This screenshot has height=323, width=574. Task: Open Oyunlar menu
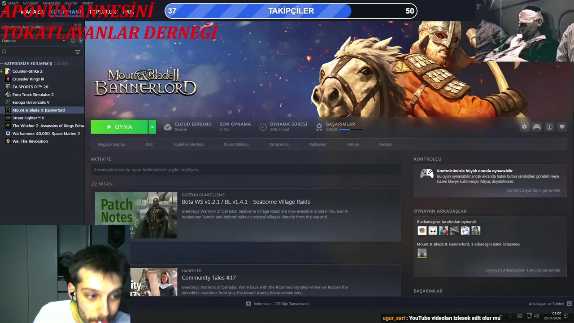coord(71,3)
